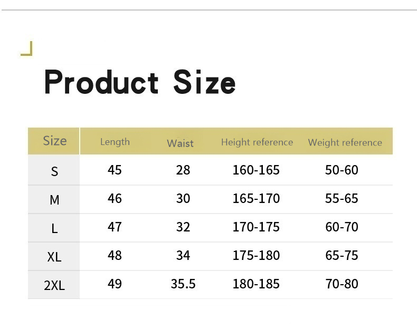
Task: Select the S size row label
Action: 54,171
